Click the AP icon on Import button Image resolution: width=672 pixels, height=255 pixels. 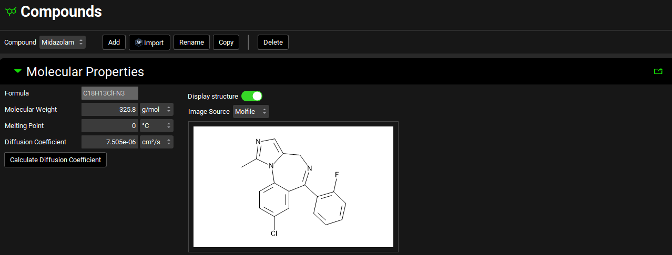pos(139,42)
